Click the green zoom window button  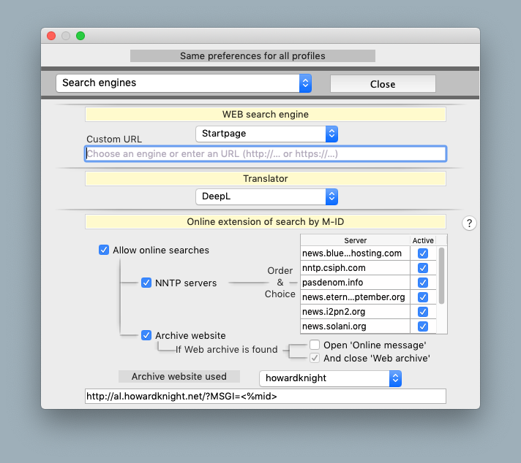point(80,36)
